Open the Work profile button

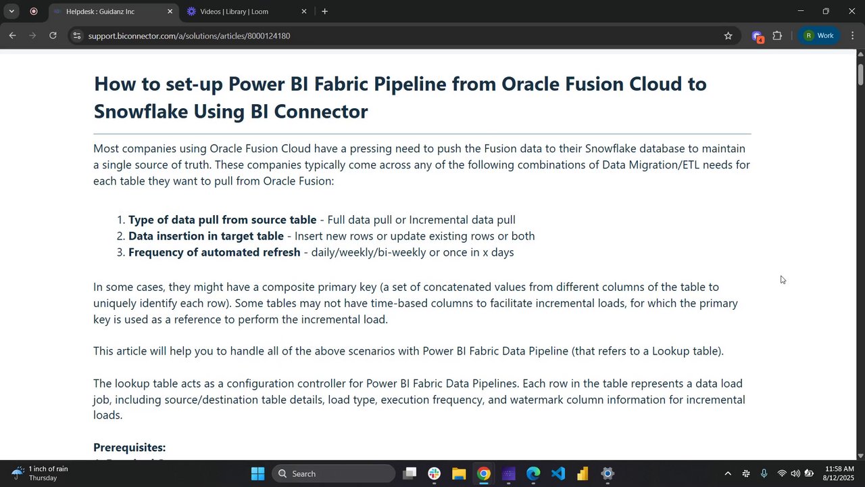[x=819, y=36]
